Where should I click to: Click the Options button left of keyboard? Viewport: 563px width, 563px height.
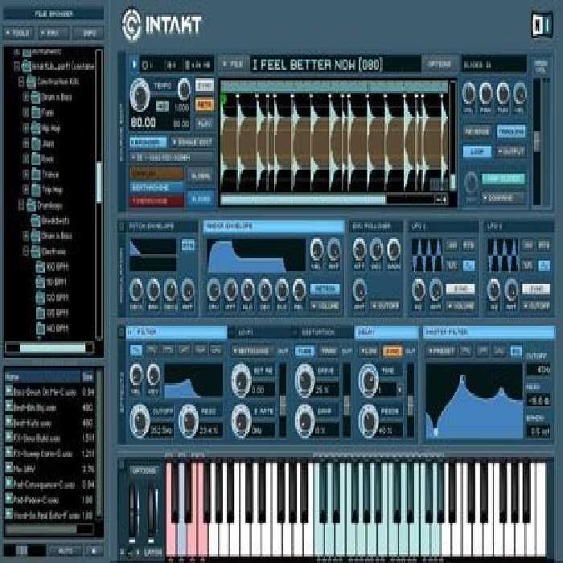[x=144, y=471]
